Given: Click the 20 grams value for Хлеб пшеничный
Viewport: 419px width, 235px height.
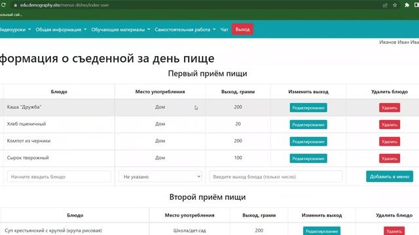Looking at the screenshot, I should point(238,124).
